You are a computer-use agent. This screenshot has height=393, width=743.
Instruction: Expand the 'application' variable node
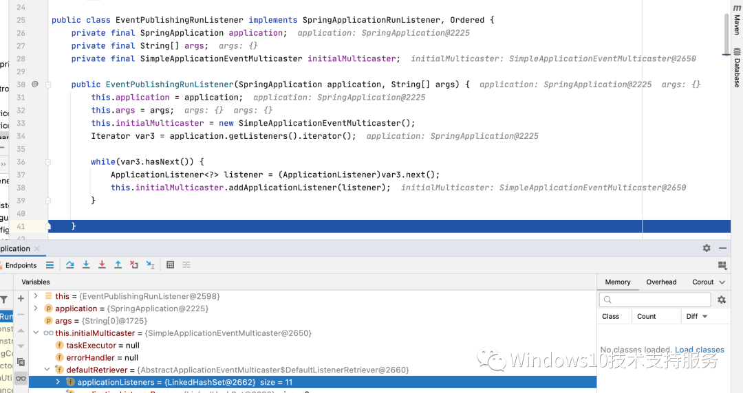(36, 308)
